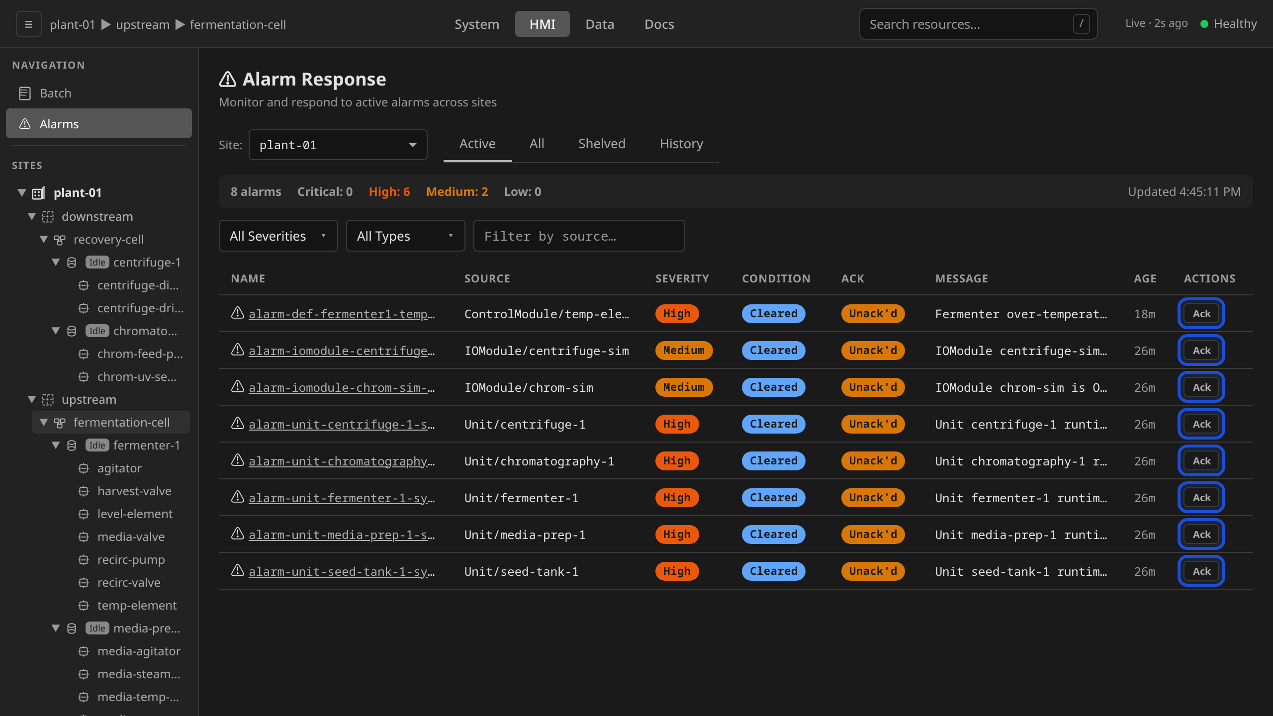Screen dimensions: 1273x716
Task: Open the All Types filter dropdown
Action: coord(405,236)
